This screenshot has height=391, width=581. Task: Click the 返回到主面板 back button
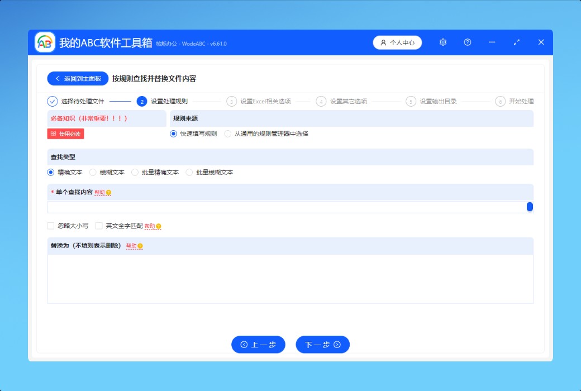[78, 79]
